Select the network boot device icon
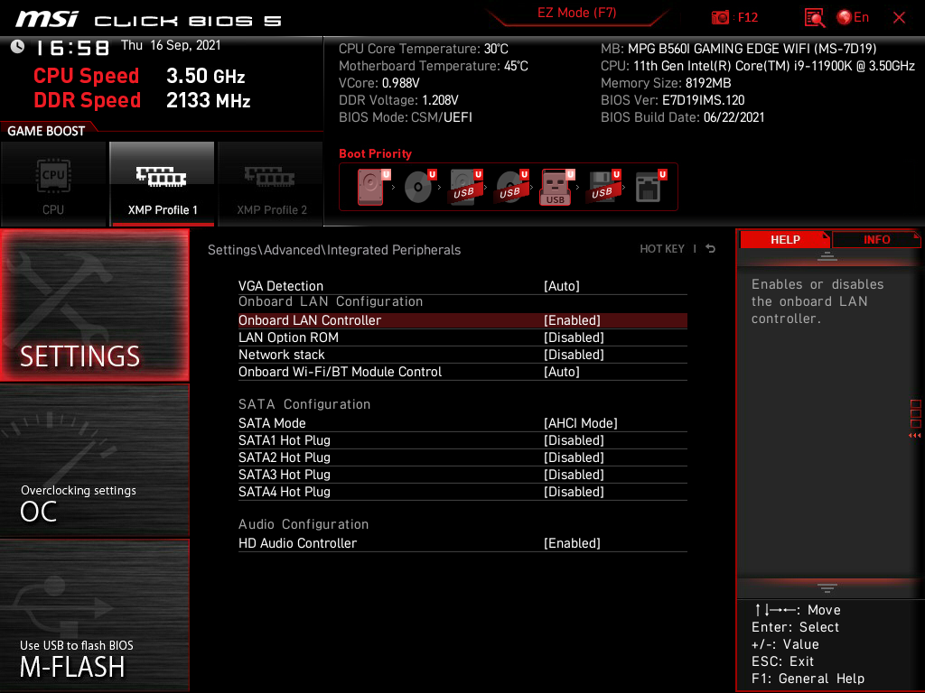Image resolution: width=925 pixels, height=693 pixels. pos(649,187)
